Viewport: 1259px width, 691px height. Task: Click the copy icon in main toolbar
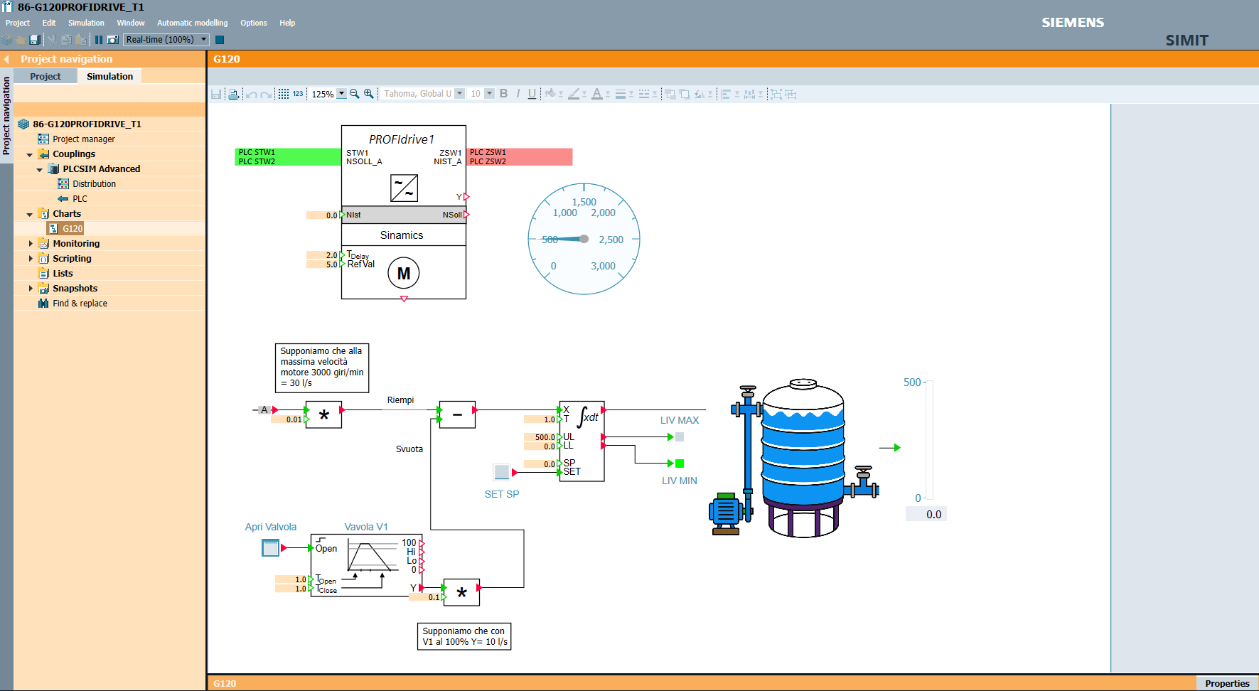click(66, 40)
